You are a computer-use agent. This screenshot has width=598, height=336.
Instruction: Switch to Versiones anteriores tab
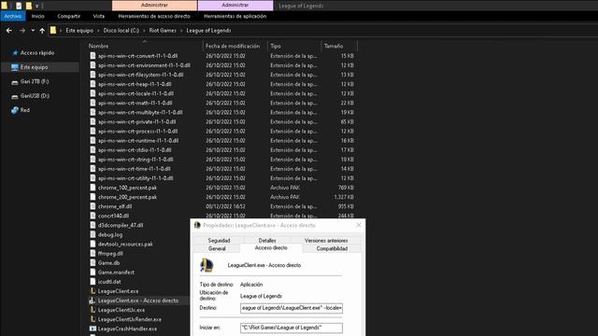tap(326, 241)
